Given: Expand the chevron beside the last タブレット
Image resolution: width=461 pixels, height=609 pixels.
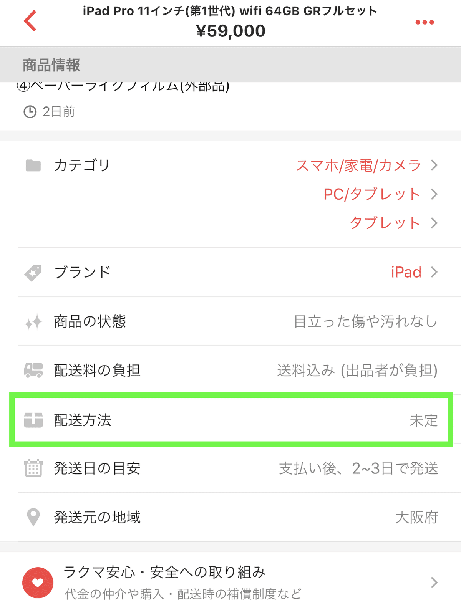Looking at the screenshot, I should (434, 223).
